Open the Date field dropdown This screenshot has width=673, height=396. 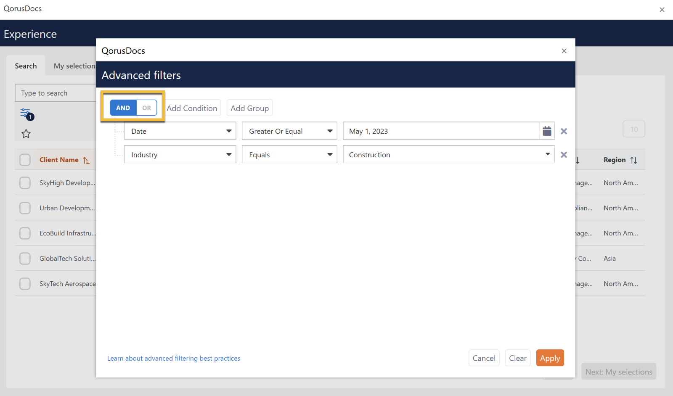pos(180,131)
